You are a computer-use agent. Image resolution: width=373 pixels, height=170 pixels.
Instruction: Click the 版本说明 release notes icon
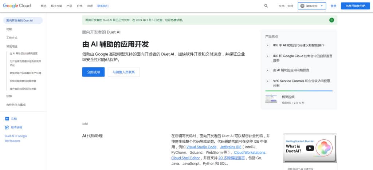[7, 127]
